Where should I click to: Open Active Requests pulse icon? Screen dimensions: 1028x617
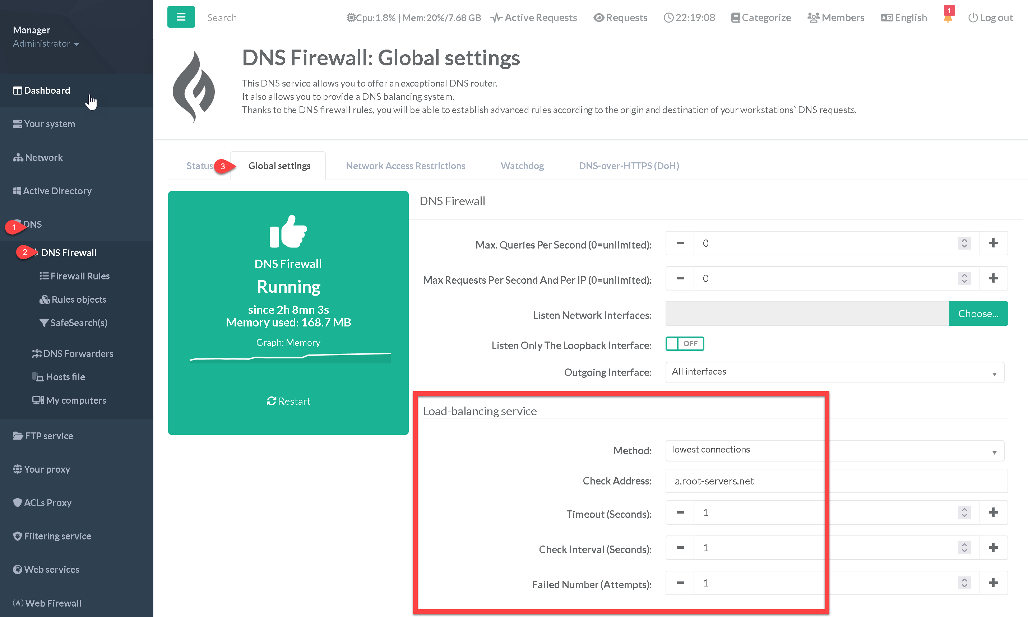(496, 18)
